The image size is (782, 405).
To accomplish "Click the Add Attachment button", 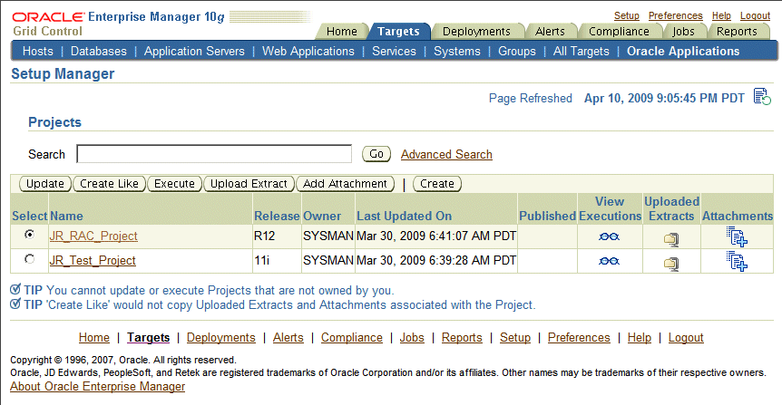I will click(345, 184).
